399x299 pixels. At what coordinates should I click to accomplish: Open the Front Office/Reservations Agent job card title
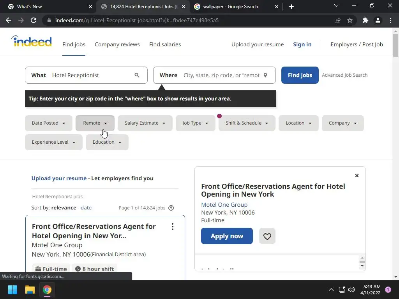coord(94,231)
